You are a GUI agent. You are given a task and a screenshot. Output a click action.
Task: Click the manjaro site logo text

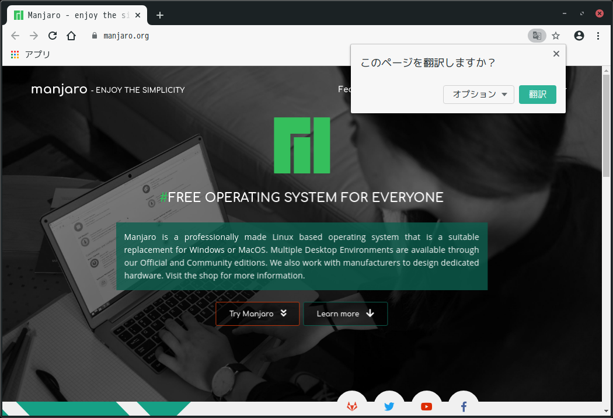point(59,89)
